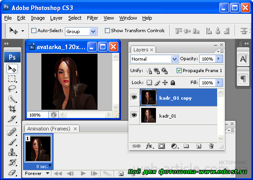
Task: Enable Show Transform Controls checkbox
Action: point(107,30)
